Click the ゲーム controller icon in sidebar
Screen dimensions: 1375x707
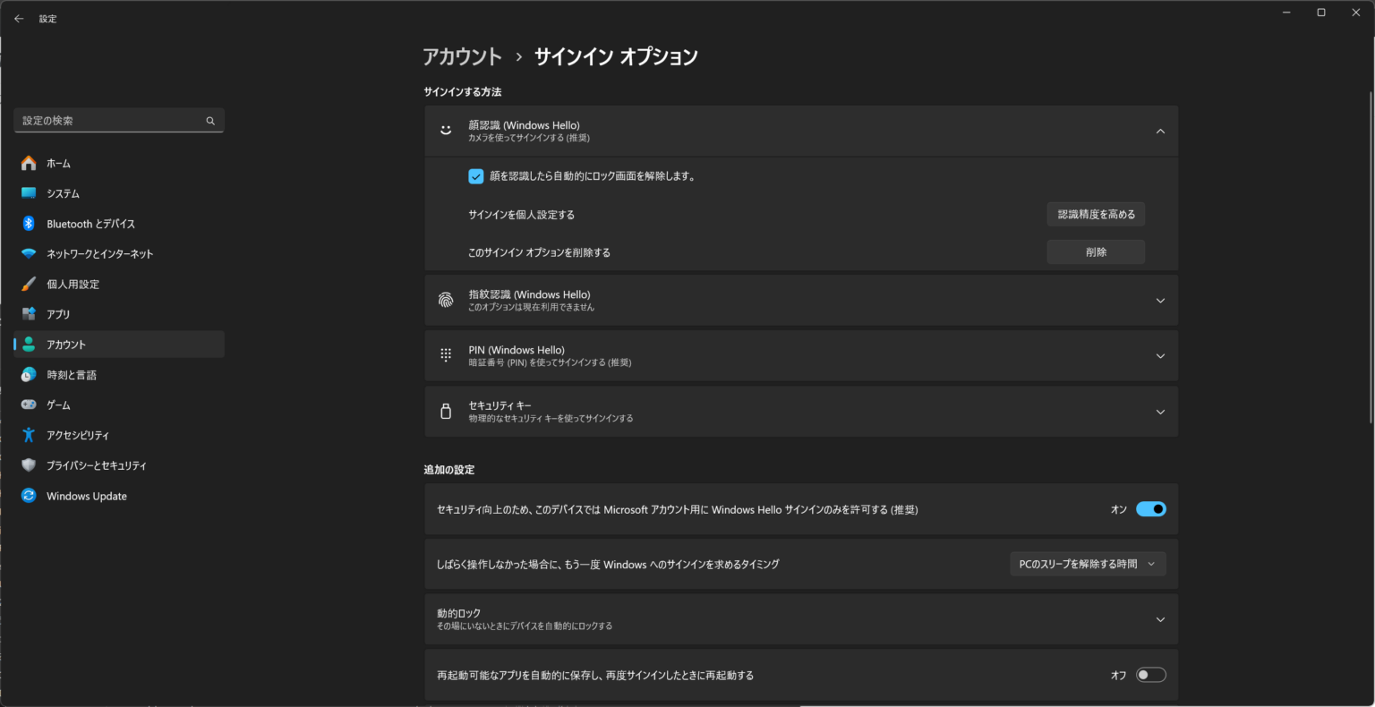[x=25, y=404]
